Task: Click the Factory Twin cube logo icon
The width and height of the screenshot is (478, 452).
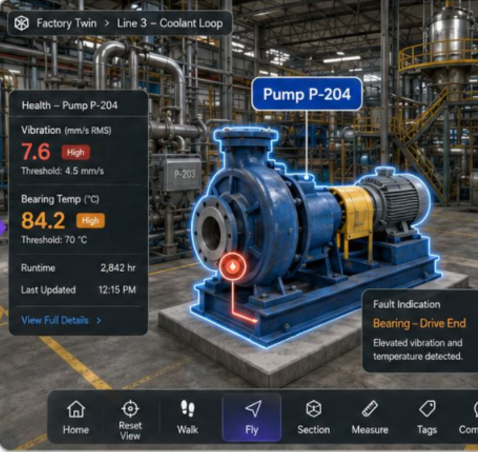Action: click(22, 23)
